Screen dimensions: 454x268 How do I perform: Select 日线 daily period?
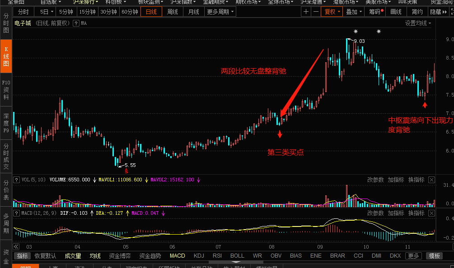pyautogui.click(x=151, y=12)
